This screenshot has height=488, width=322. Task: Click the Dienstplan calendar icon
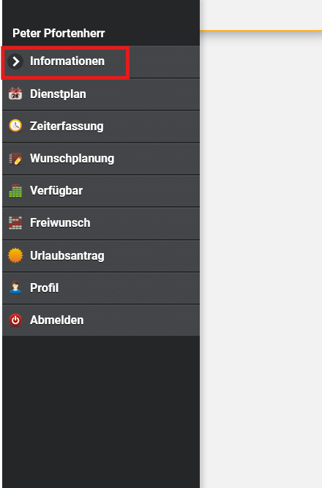click(15, 94)
